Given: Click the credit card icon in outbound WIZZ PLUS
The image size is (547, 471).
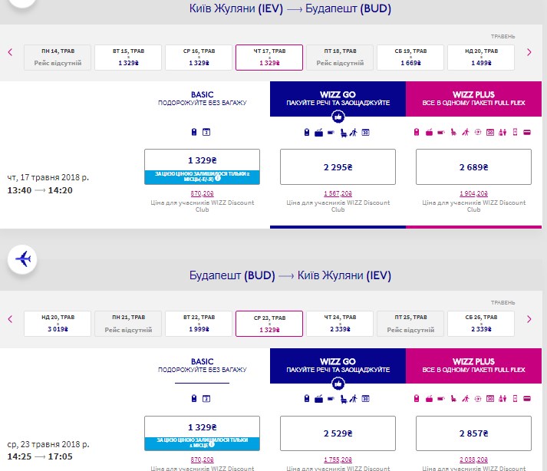Looking at the screenshot, I should coord(528,133).
